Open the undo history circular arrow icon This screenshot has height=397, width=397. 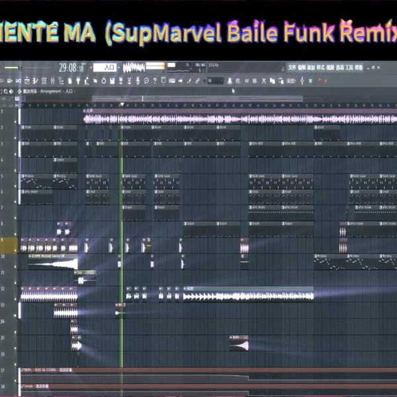104,81
